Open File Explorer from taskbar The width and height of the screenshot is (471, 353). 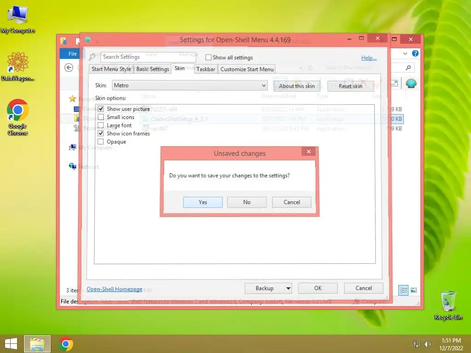click(37, 344)
